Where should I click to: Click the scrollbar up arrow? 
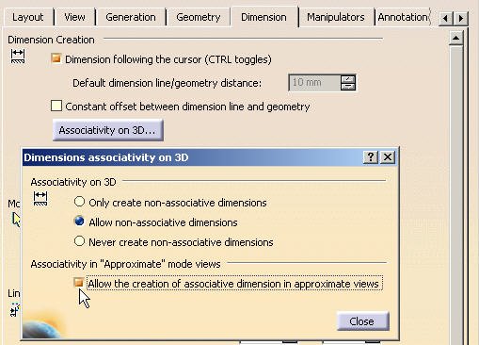pos(455,39)
